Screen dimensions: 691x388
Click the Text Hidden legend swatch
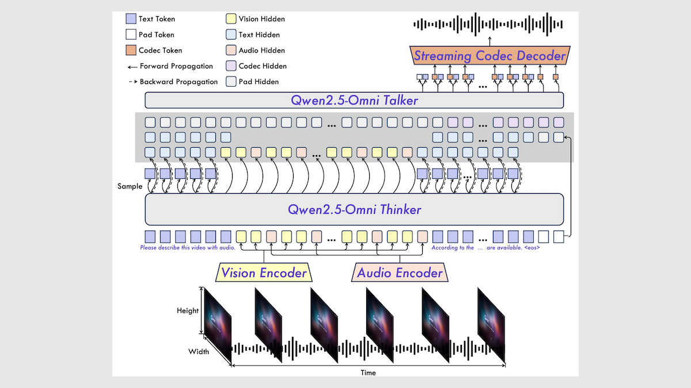(230, 34)
